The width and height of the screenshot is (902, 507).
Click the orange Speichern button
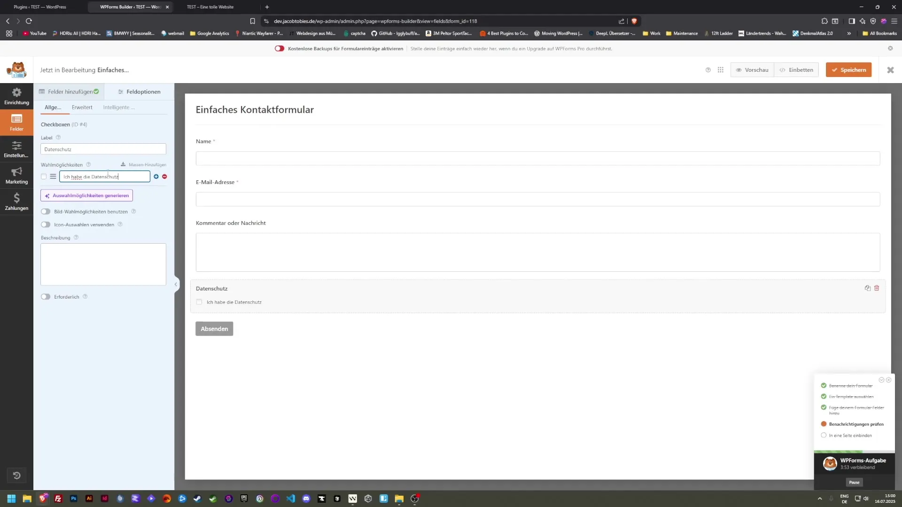[x=848, y=70]
